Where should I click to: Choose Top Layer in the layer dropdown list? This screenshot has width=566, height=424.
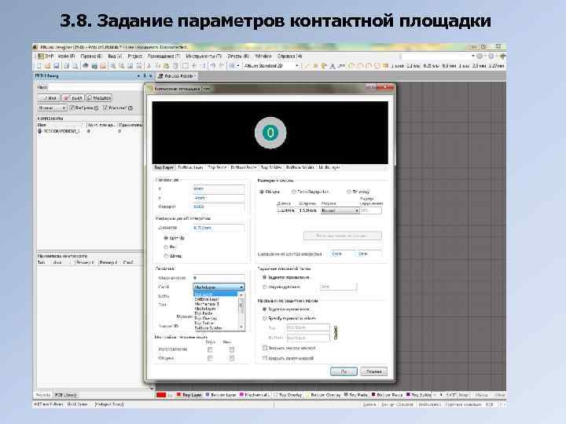click(x=215, y=295)
